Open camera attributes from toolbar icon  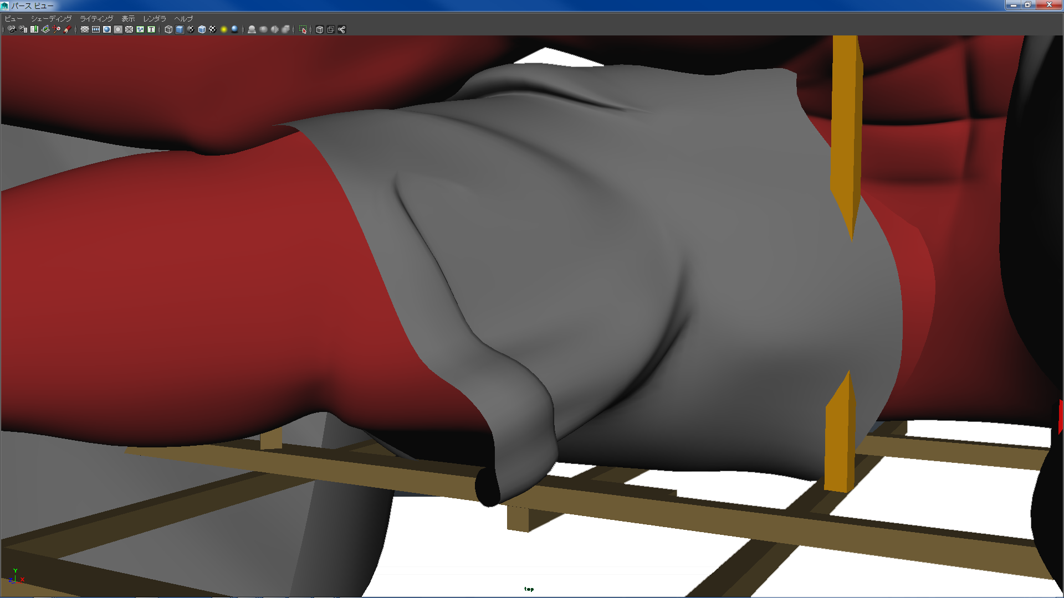pos(23,29)
